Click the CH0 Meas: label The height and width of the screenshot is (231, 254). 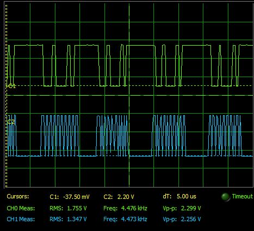click(x=21, y=208)
